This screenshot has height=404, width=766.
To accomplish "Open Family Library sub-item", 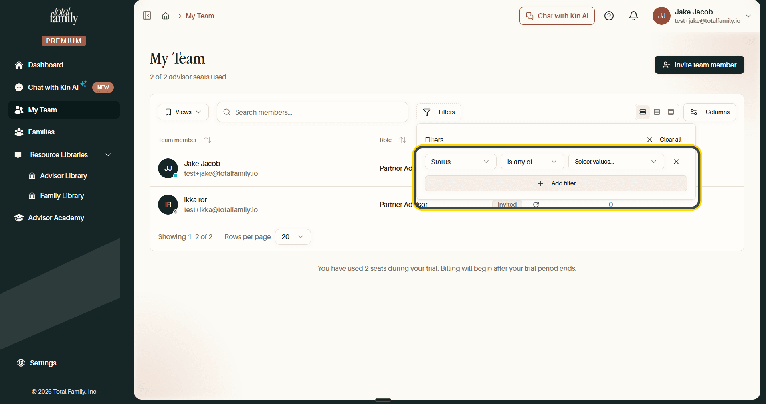I will point(62,196).
